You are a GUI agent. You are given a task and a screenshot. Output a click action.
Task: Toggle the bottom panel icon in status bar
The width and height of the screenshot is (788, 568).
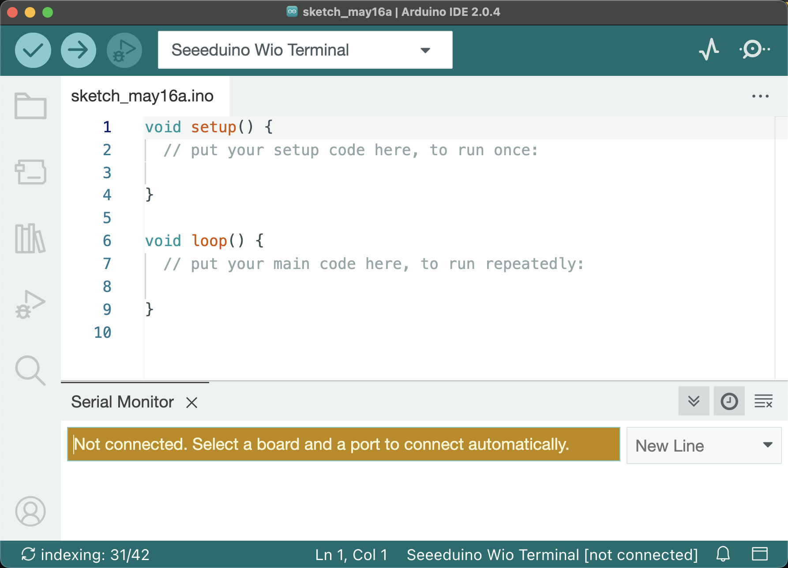point(760,554)
